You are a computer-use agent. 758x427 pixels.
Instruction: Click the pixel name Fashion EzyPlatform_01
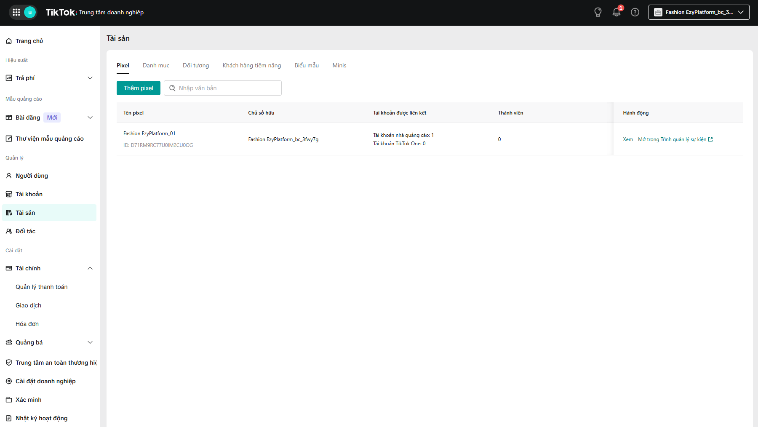(149, 133)
